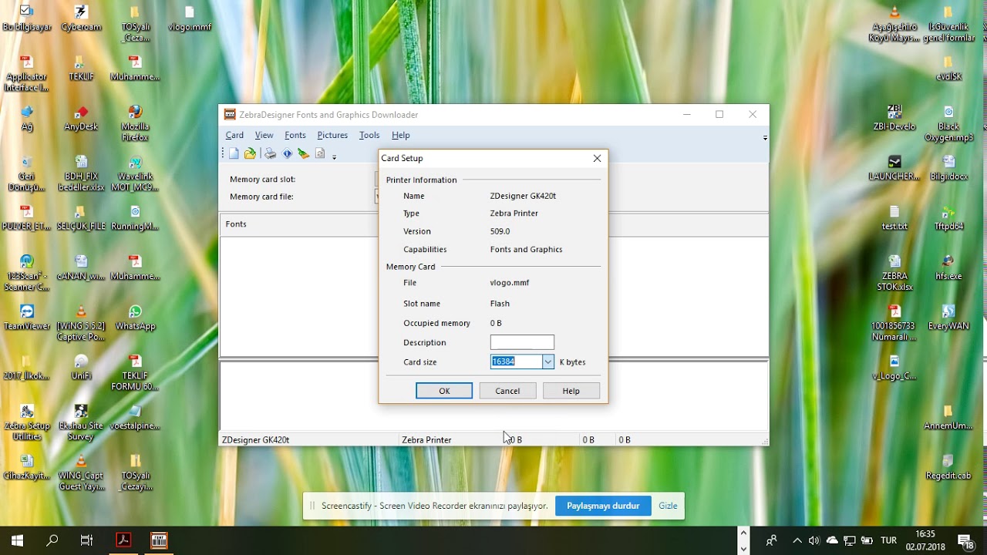The image size is (987, 555).
Task: Select the UniFi desktop shortcut
Action: pyautogui.click(x=81, y=368)
